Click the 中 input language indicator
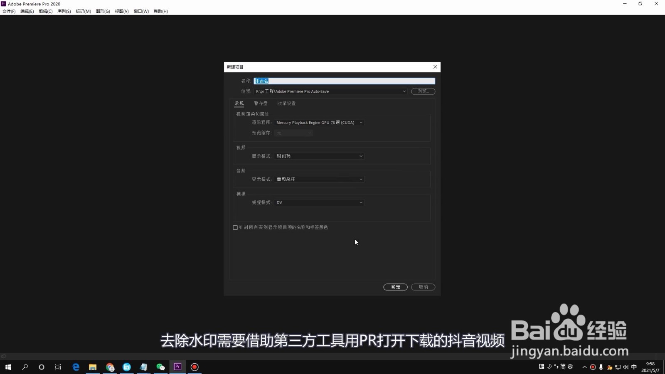Screen dimensions: 665x374 (x=634, y=367)
